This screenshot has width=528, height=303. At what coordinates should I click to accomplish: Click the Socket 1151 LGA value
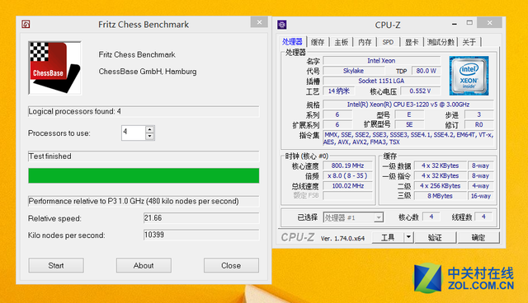click(381, 81)
